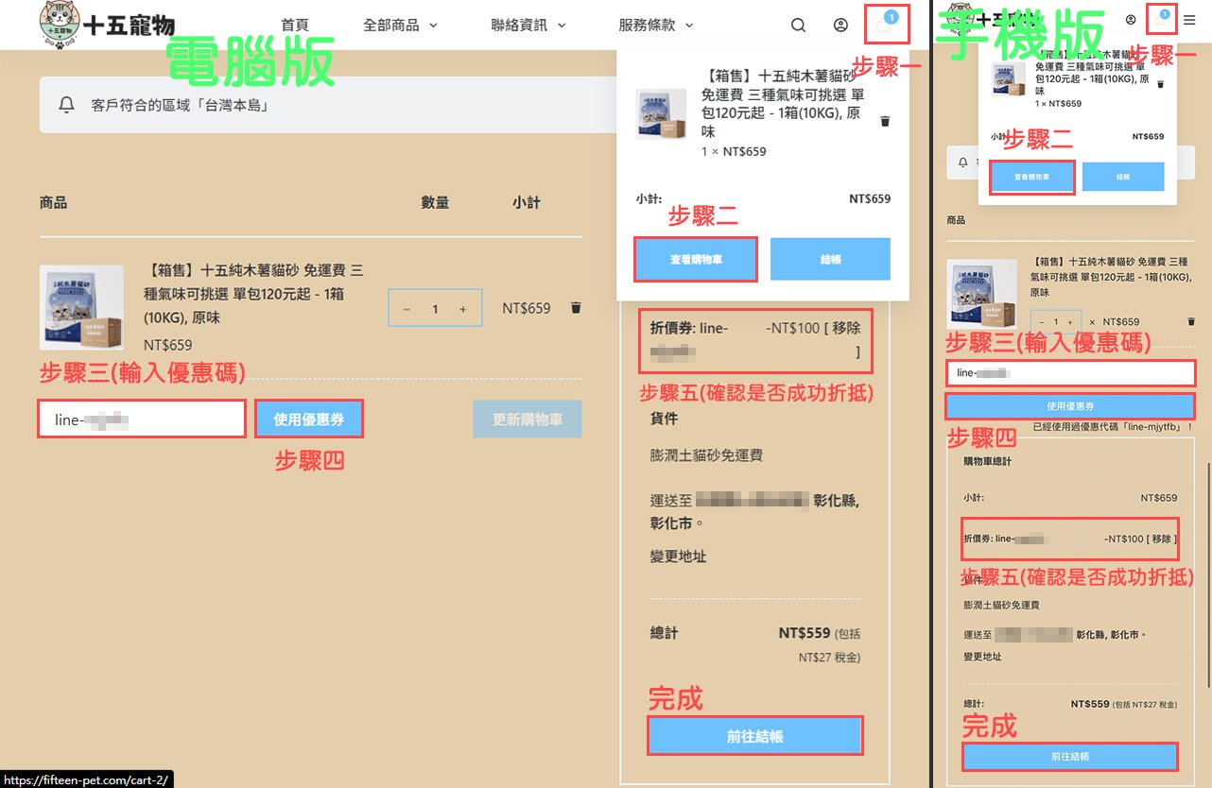The height and width of the screenshot is (788, 1212).
Task: Expand 全部商品 dropdown menu
Action: pos(400,26)
